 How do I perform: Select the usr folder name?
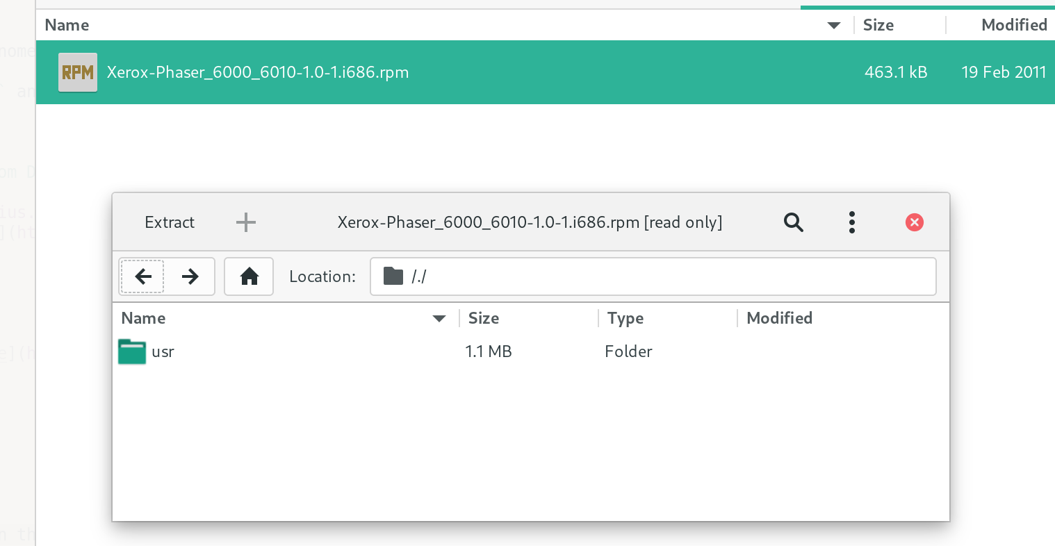[x=163, y=351]
